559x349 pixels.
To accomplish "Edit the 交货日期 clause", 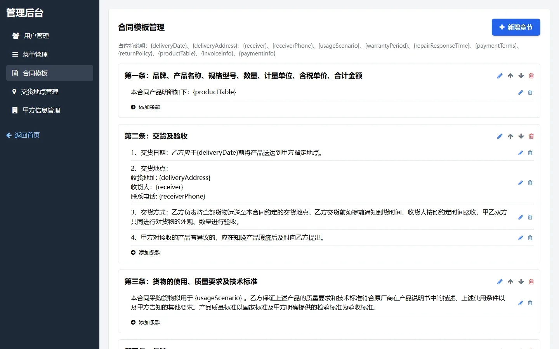I will pos(521,153).
